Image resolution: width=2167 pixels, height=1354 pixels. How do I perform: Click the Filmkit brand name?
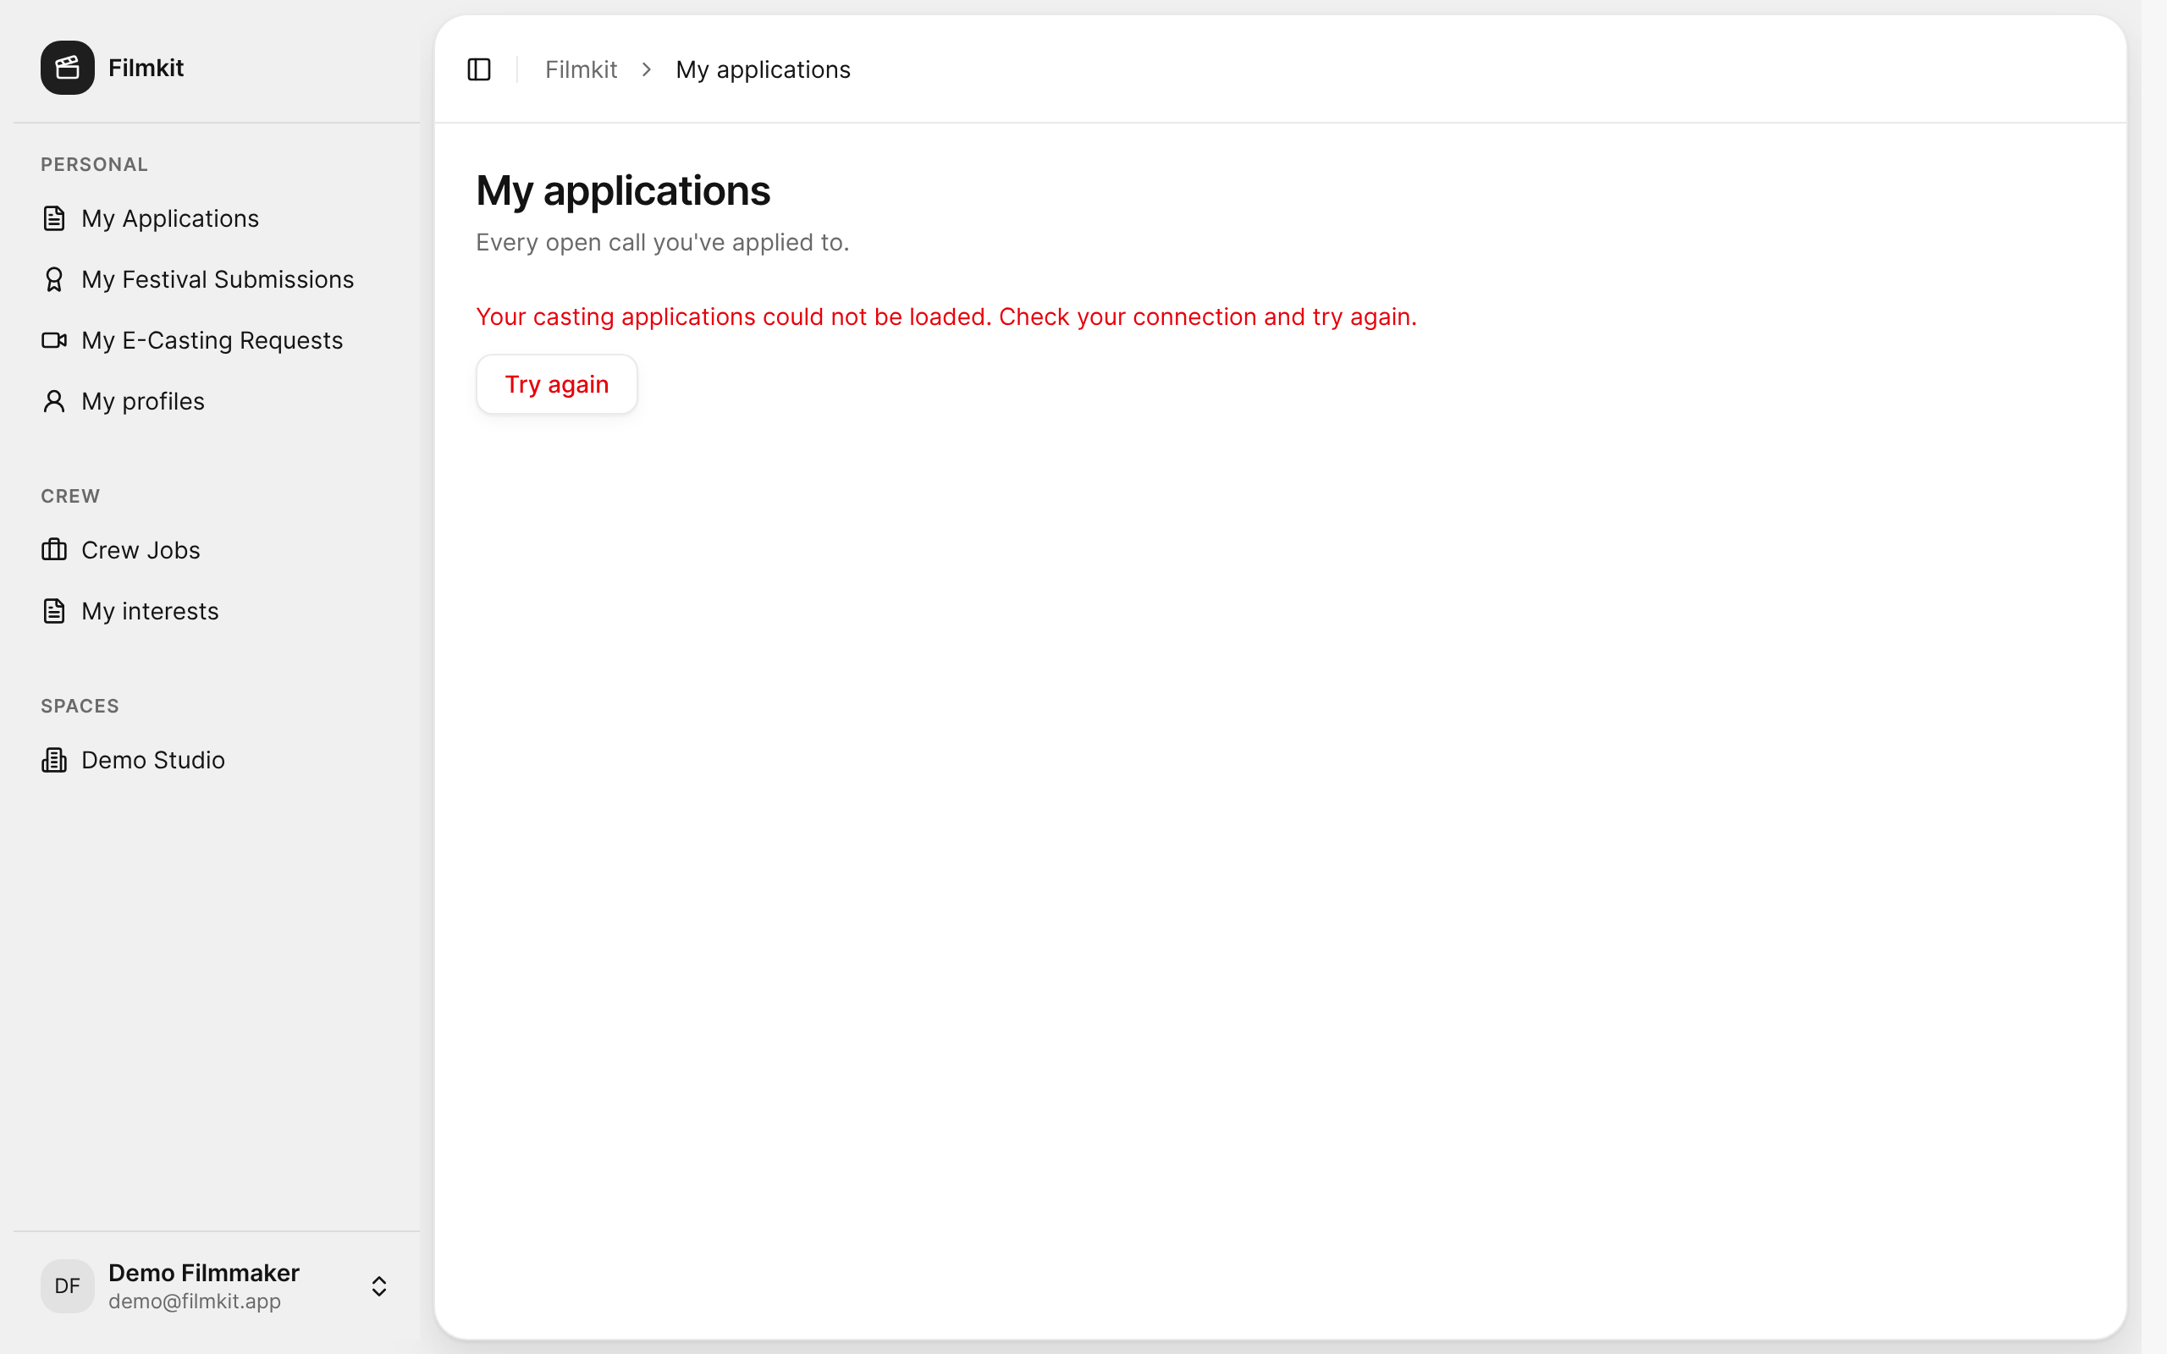(146, 67)
